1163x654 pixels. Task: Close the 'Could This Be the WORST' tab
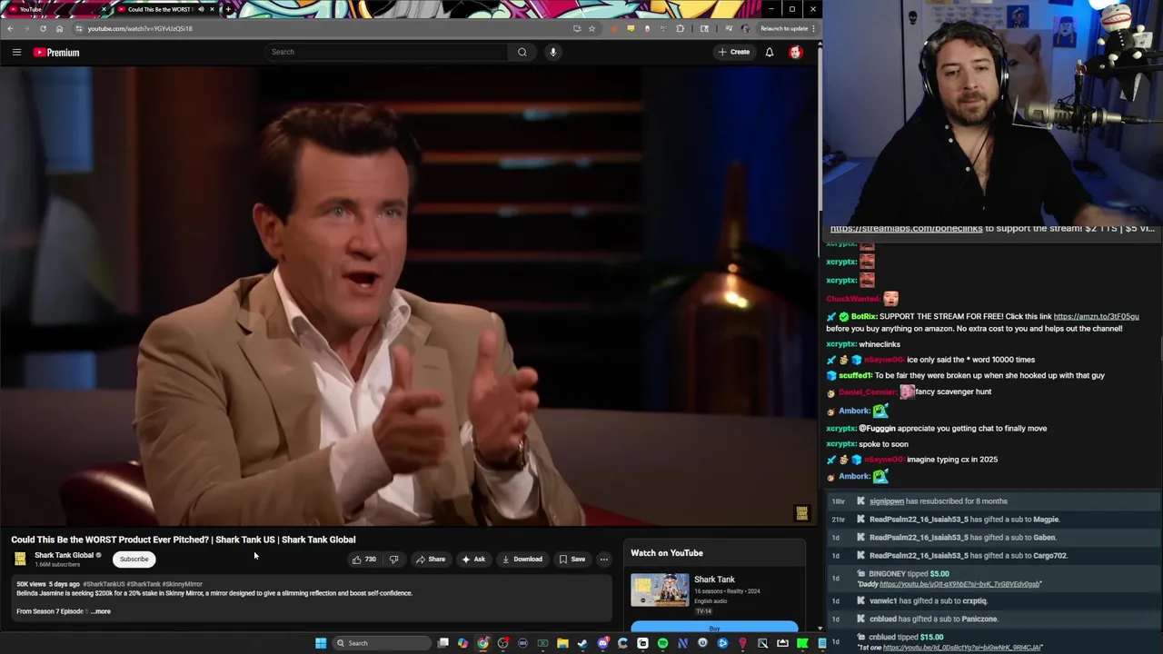tap(212, 9)
